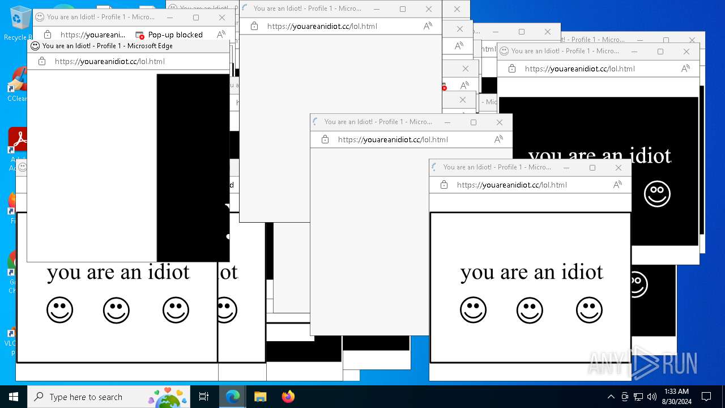Select the Recycle Bin desktop icon

point(19,23)
